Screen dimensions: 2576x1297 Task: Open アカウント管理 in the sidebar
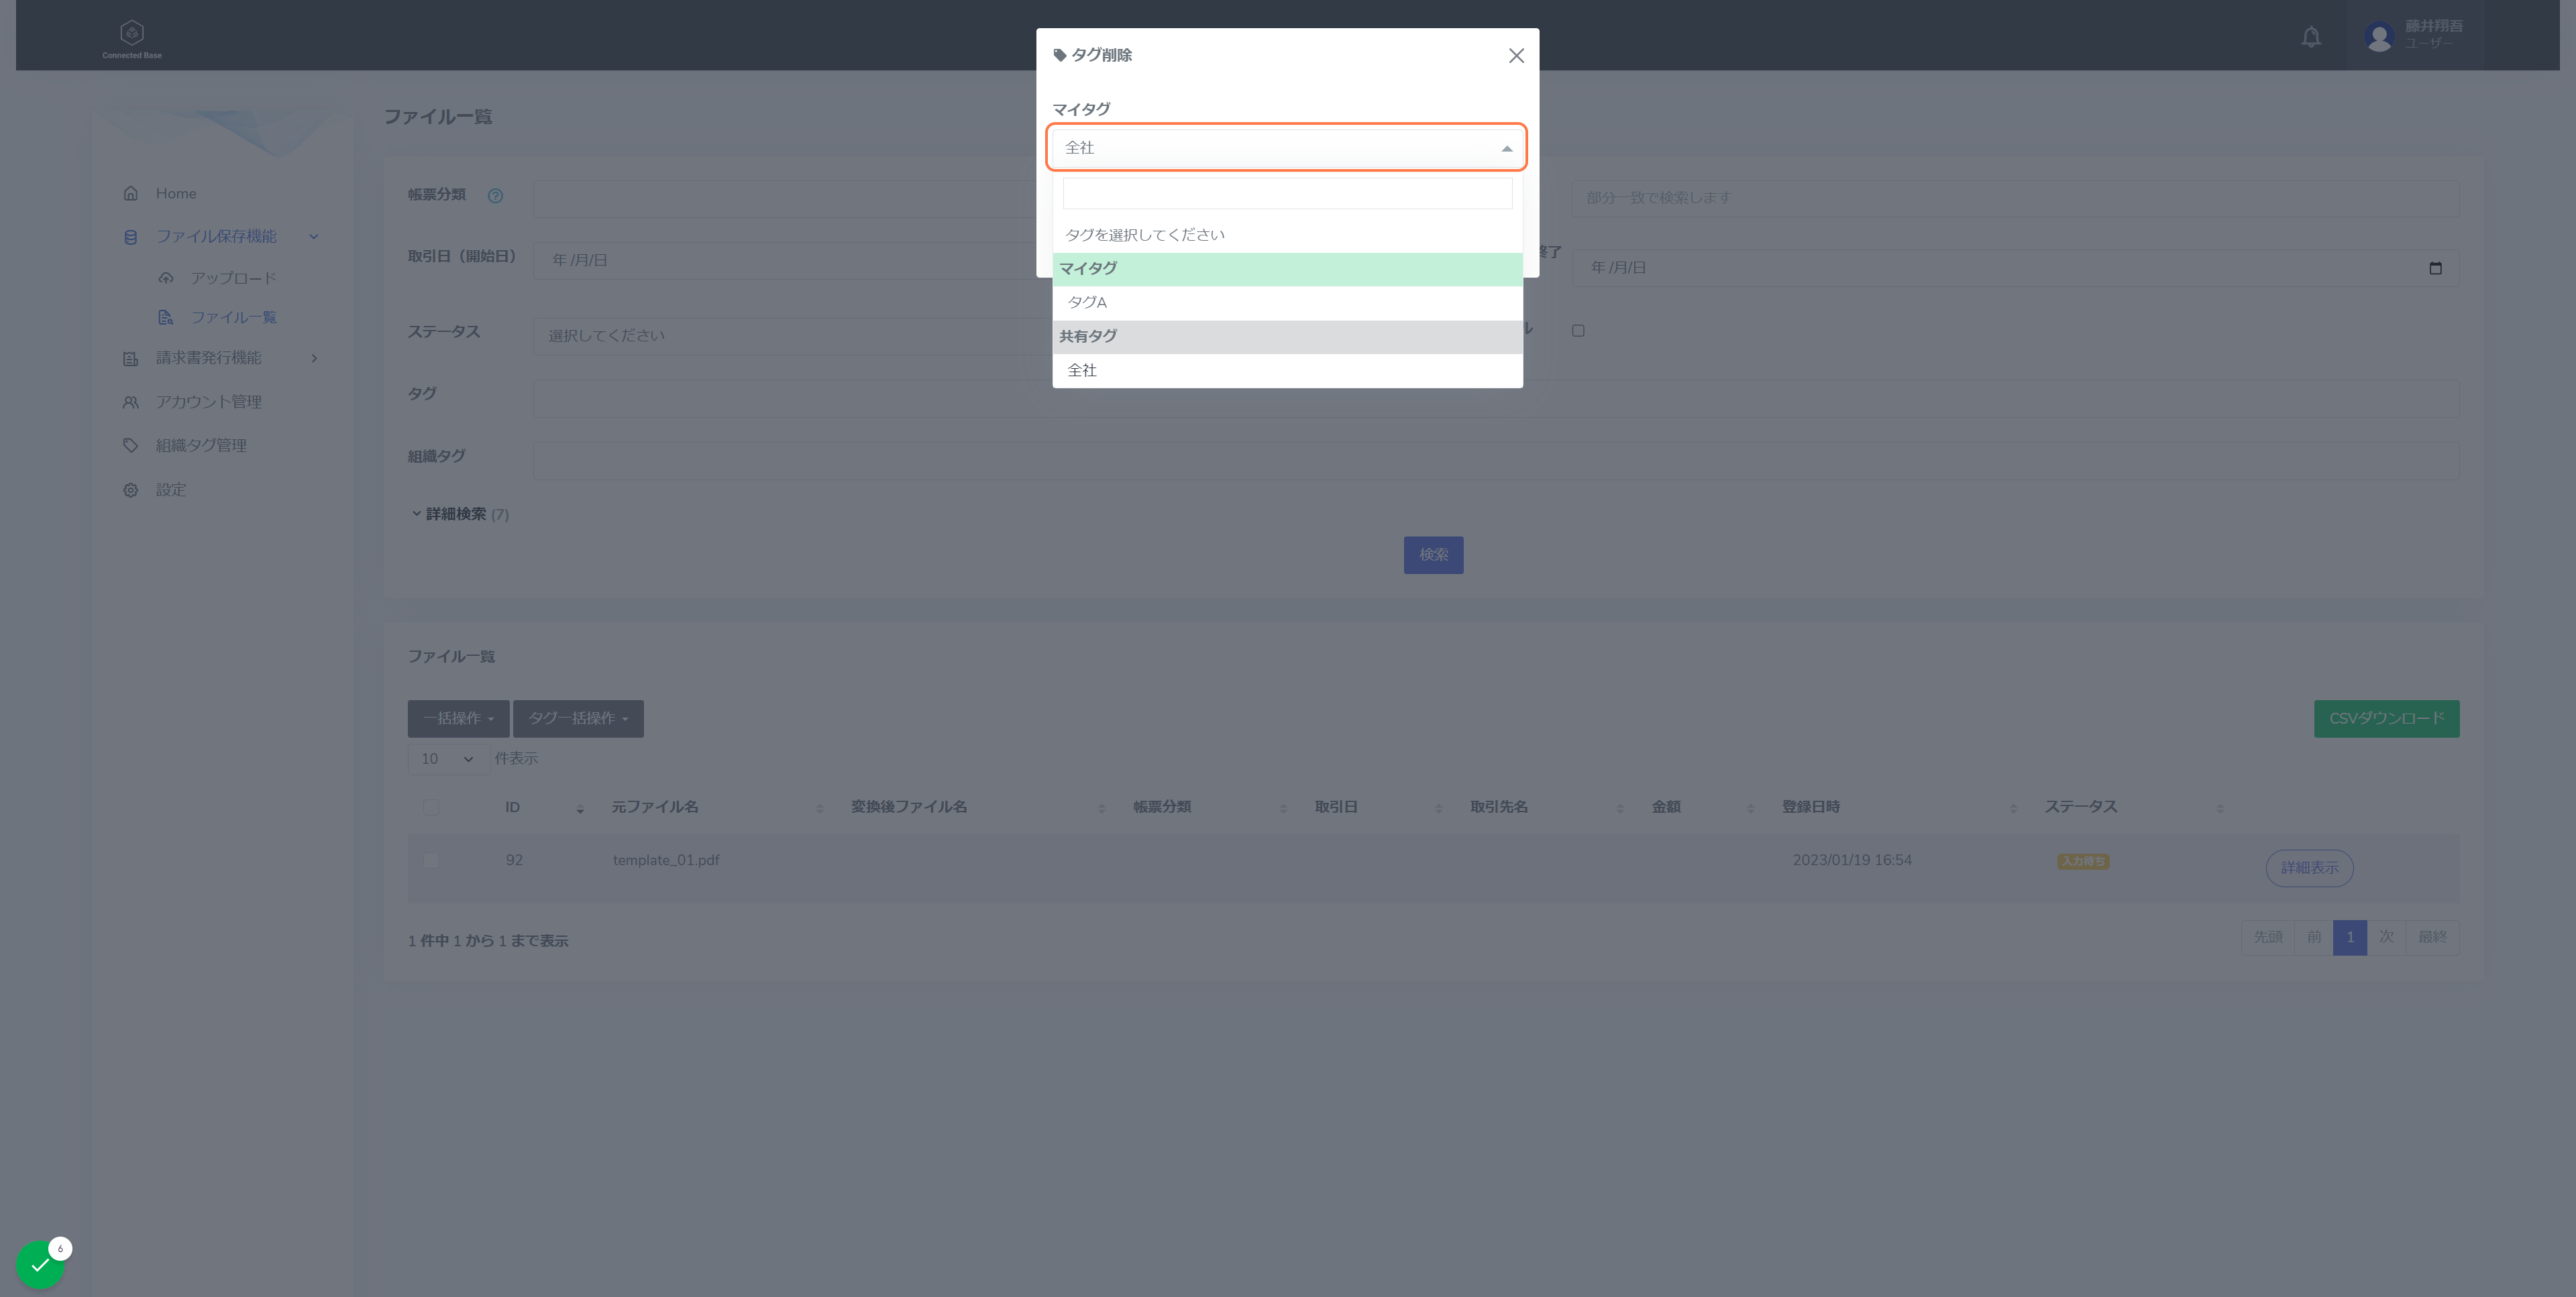[x=208, y=402]
